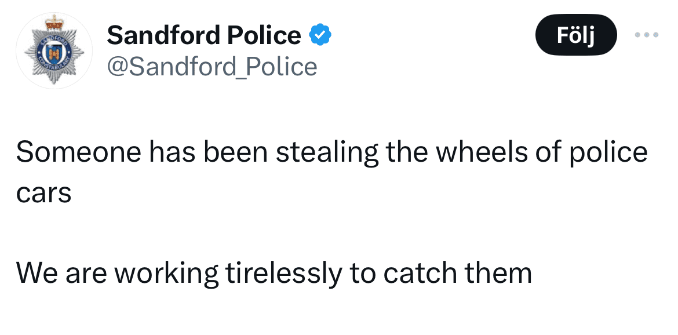The height and width of the screenshot is (335, 678).
Task: Click the word "catch" in the tweet
Action: pyautogui.click(x=418, y=273)
